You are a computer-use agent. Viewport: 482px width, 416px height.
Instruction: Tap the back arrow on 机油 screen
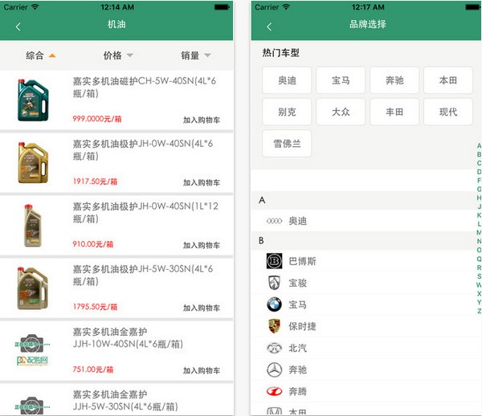click(x=18, y=27)
